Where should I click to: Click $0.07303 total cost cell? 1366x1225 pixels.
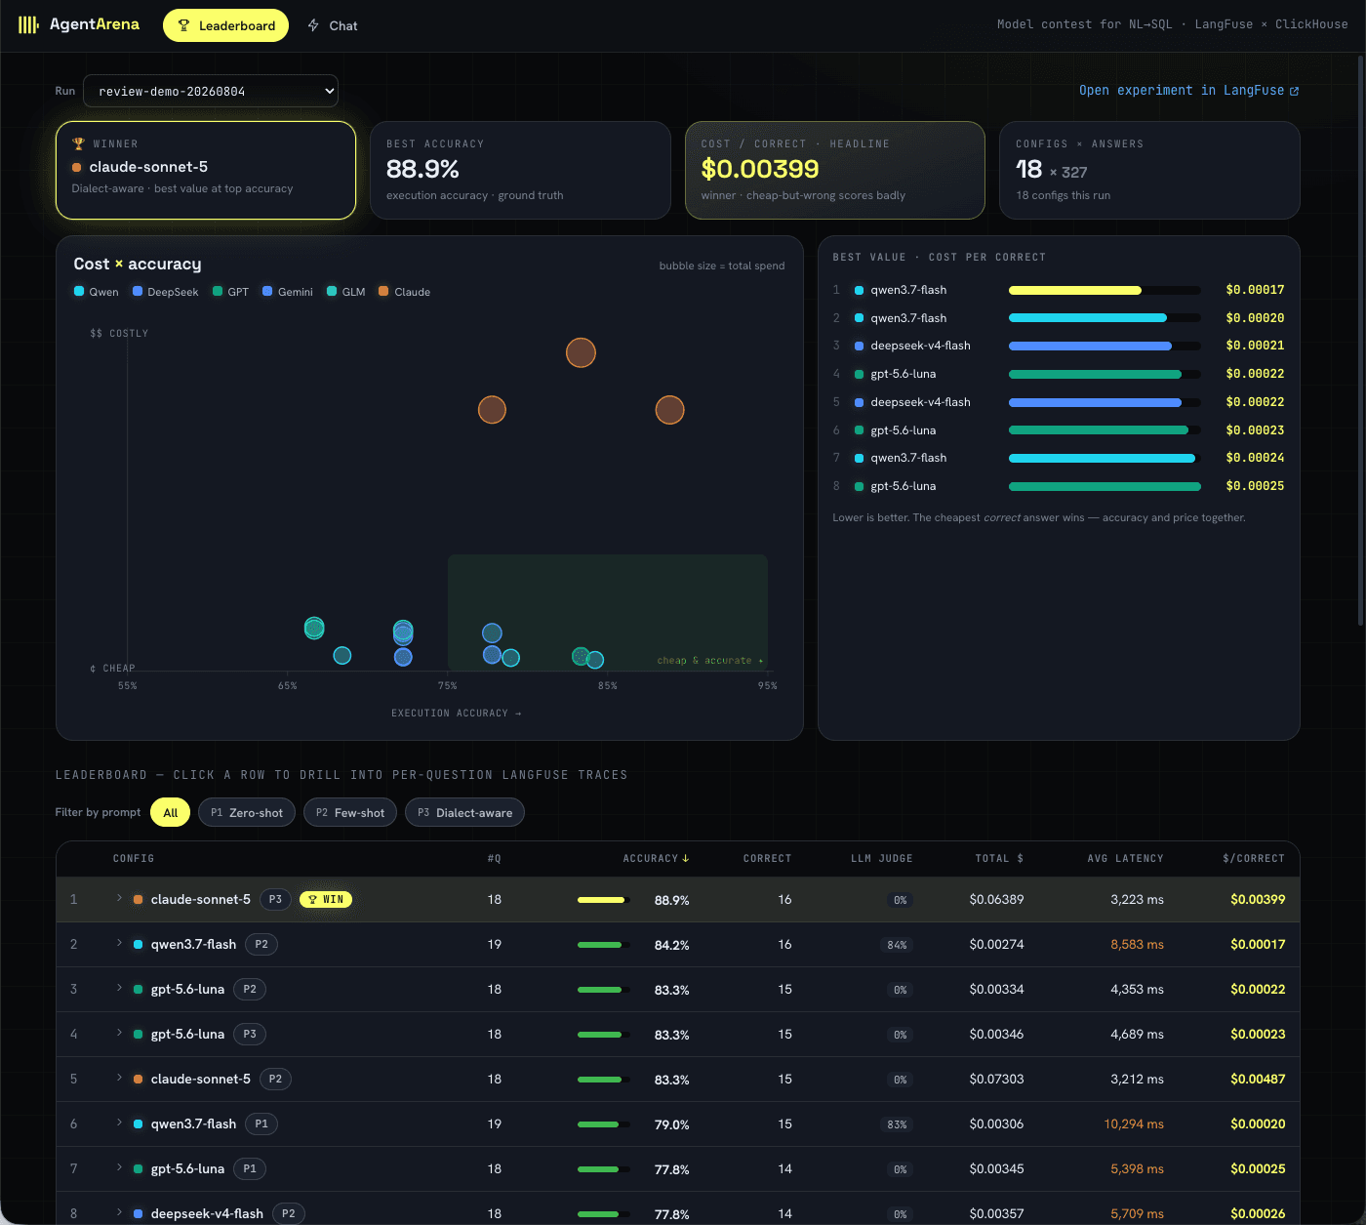point(996,1079)
